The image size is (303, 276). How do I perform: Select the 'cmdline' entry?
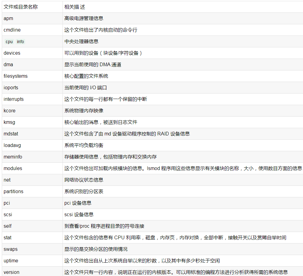[x=32, y=30]
